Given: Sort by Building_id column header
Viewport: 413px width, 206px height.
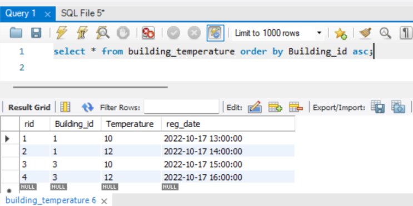Looking at the screenshot, I should pyautogui.click(x=76, y=124).
